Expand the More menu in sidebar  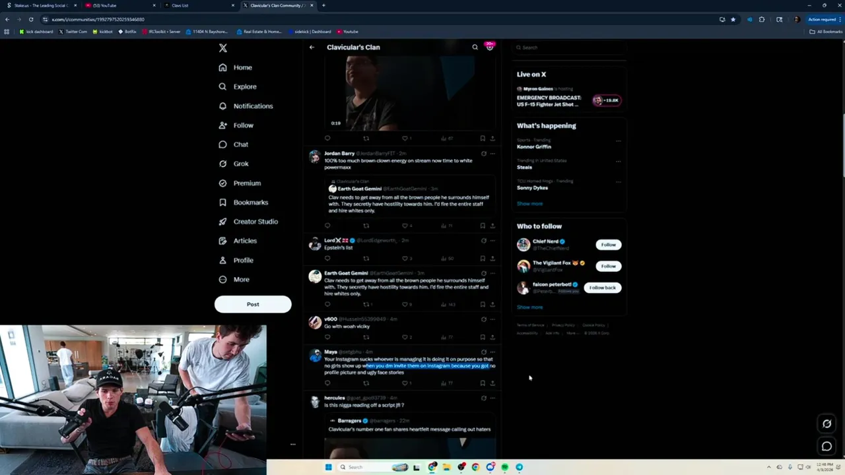tap(234, 279)
